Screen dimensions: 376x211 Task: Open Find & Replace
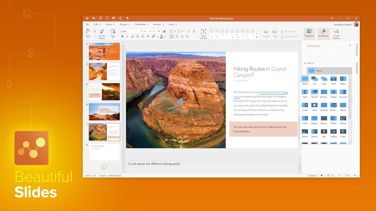coord(336,34)
